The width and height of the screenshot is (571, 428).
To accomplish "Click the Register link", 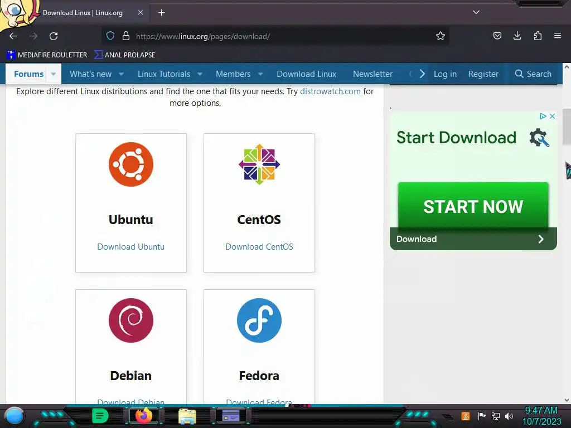I will 483,74.
